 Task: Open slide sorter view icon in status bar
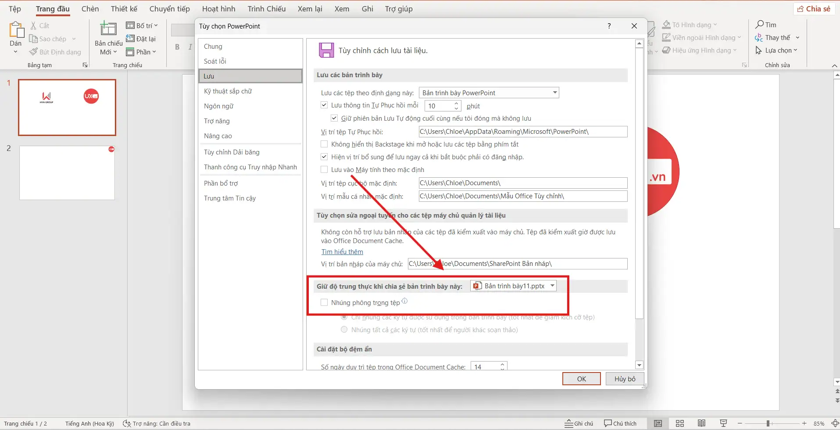tap(680, 423)
